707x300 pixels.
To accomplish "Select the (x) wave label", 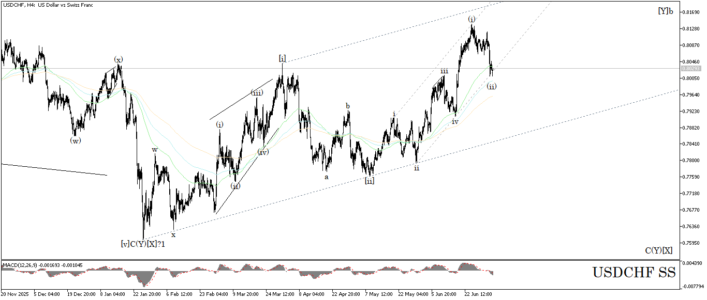I will tap(119, 60).
